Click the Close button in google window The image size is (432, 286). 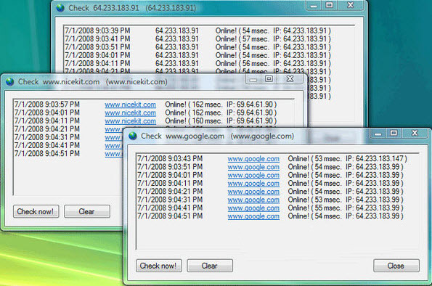coord(396,266)
